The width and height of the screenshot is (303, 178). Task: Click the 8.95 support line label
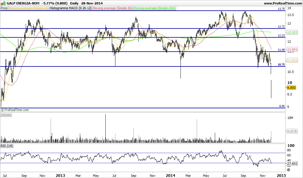282,106
